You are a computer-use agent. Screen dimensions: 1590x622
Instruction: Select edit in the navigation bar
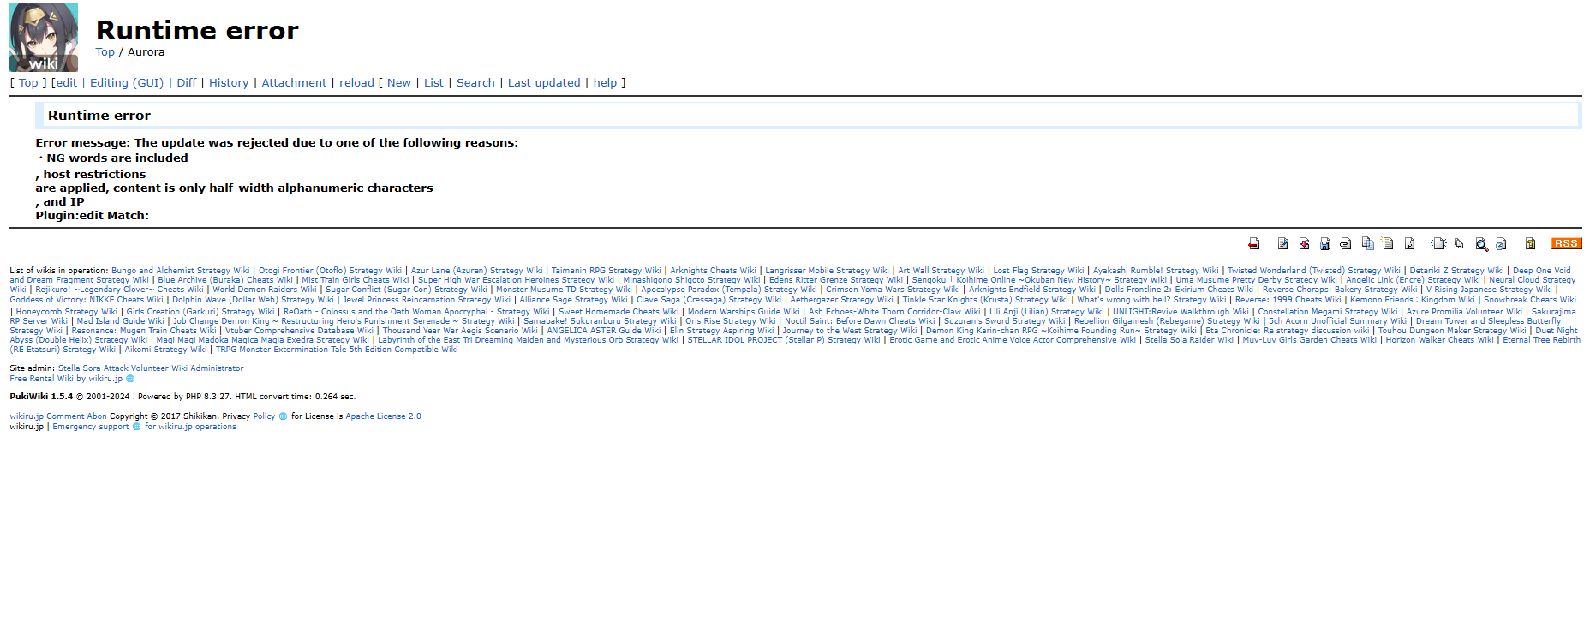[67, 83]
